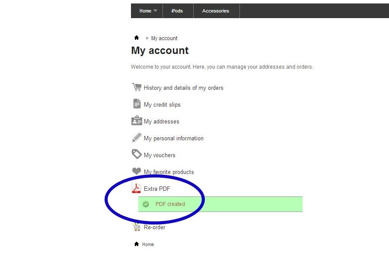Viewport: 389px width, 259px height.
Task: Open the My favorite products link
Action: (x=169, y=172)
